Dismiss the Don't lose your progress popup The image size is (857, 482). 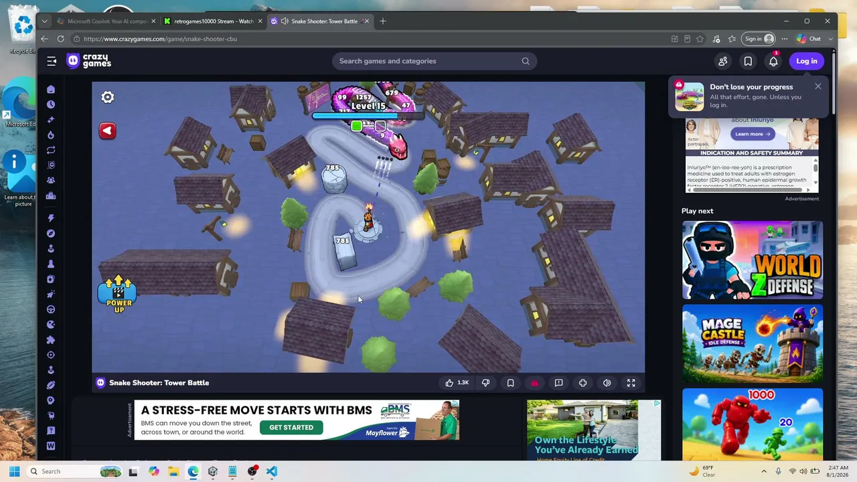point(818,86)
